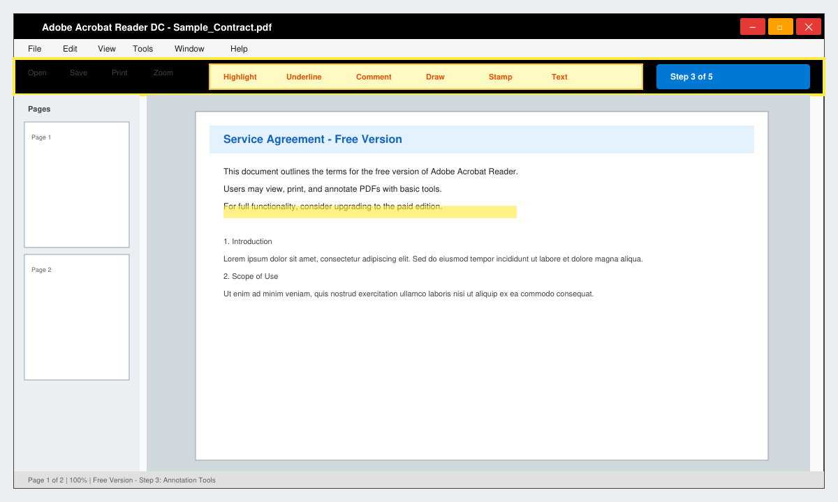This screenshot has height=502, width=838.
Task: Open the Edit menu
Action: 70,49
